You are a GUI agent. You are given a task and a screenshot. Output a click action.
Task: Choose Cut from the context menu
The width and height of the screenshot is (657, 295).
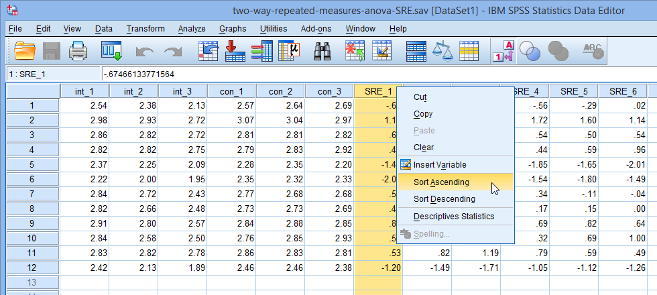(x=455, y=97)
